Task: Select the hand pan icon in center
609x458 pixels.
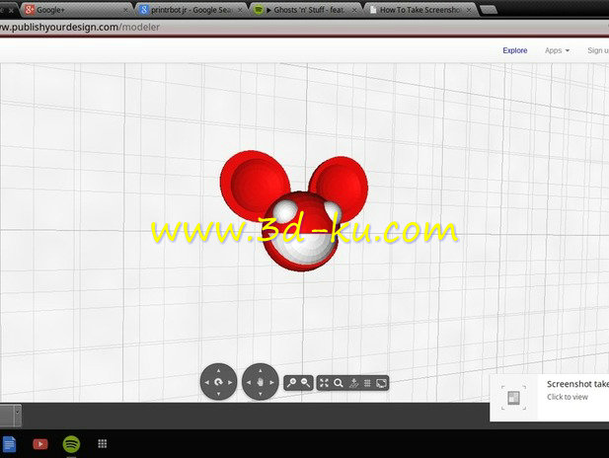Action: click(261, 383)
